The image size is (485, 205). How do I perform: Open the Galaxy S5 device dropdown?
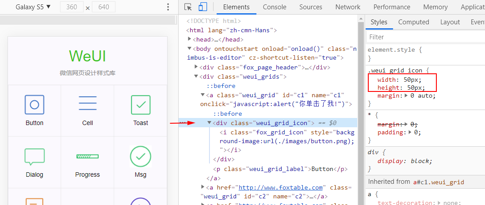point(33,7)
